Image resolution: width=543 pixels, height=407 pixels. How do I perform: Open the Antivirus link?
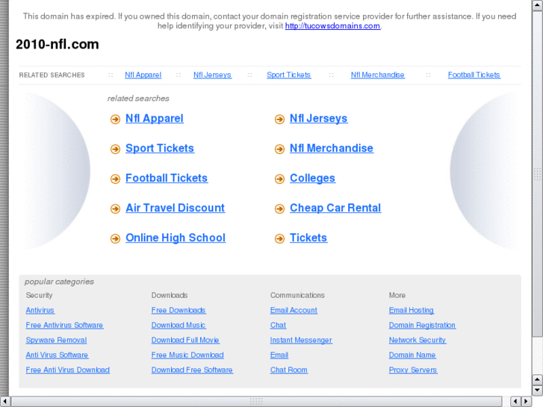coord(40,311)
